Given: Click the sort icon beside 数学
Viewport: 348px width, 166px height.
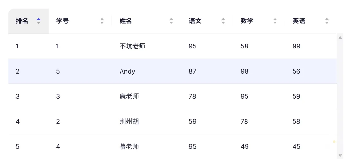Looking at the screenshot, I should (275, 21).
